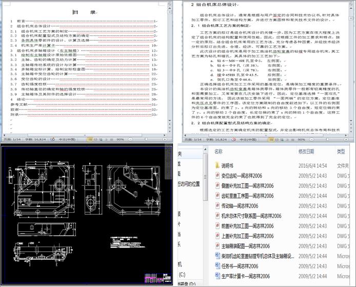The image size is (356, 287).
Task: Click the title block in CAD drawing
Action: tap(158, 278)
